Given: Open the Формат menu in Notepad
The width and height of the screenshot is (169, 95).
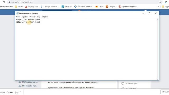Looking at the screenshot, I should pyautogui.click(x=32, y=17).
